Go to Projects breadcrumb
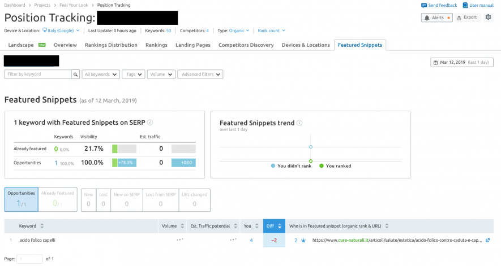The width and height of the screenshot is (501, 266). (42, 5)
